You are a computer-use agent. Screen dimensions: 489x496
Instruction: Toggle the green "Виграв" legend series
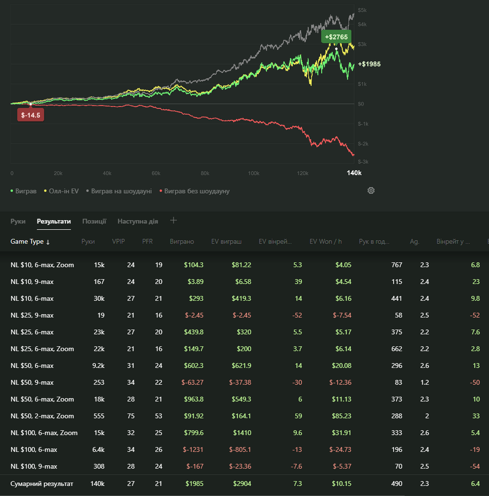tap(23, 191)
